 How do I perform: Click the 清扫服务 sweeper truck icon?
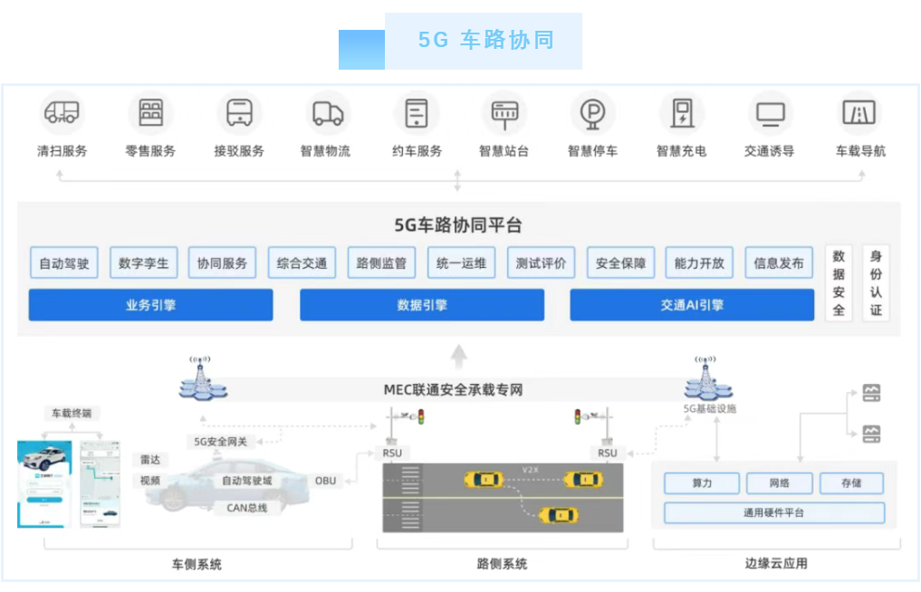[62, 112]
